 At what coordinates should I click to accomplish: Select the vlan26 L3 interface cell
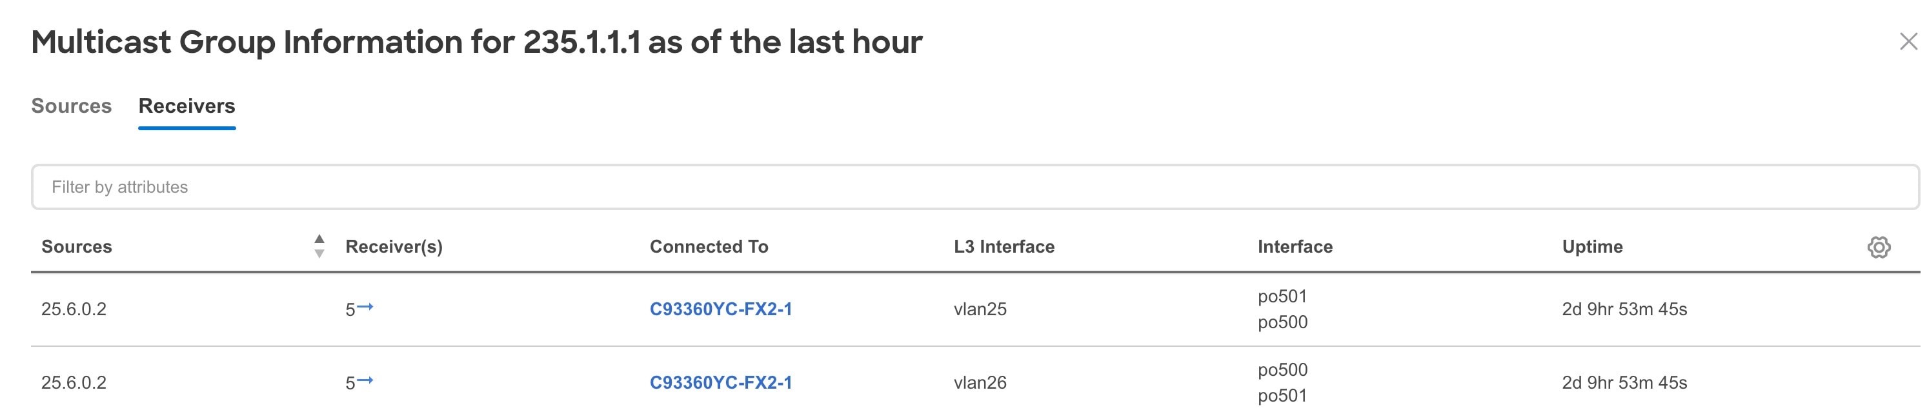[980, 383]
